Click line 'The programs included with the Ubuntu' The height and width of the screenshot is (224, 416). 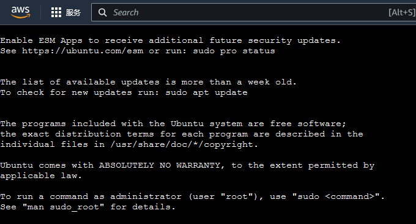(x=173, y=124)
